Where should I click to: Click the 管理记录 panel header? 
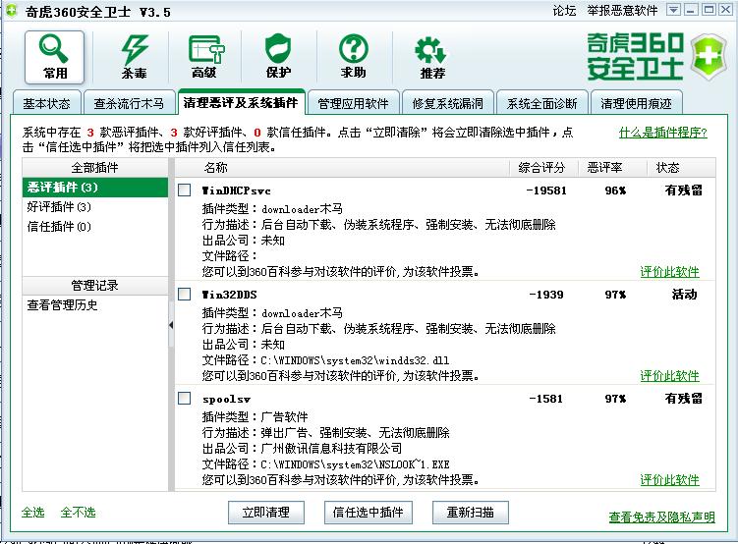point(95,286)
